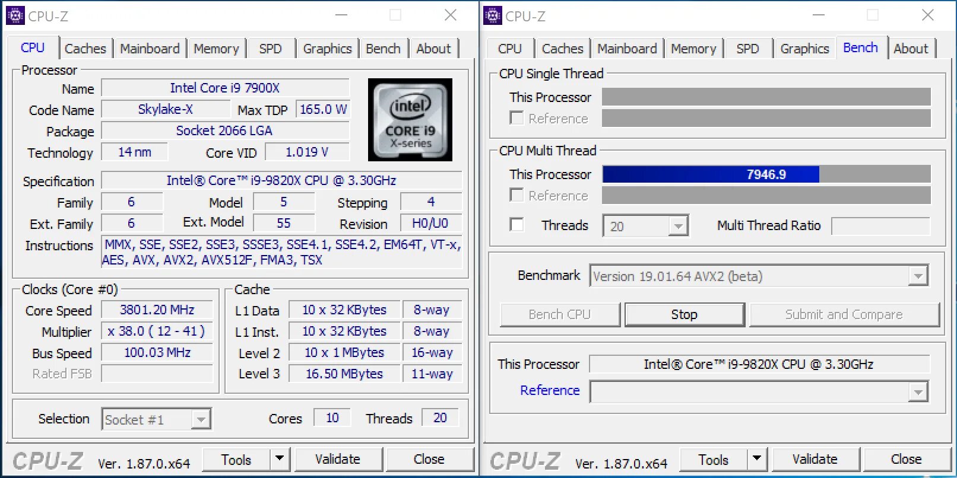Minimize the right CPU-Z window

coord(819,15)
